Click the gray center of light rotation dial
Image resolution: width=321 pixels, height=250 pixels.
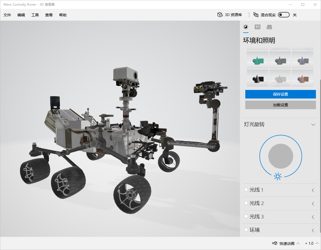[x=281, y=156]
